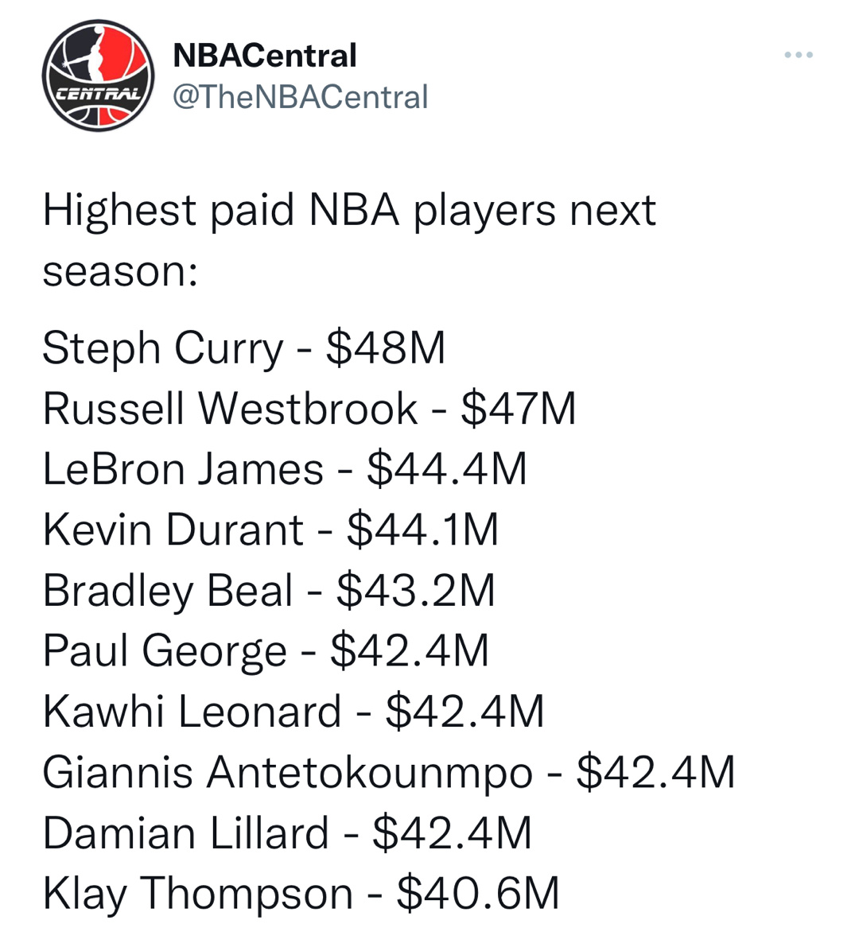Click the $43.2M salary figure
Screen dimensions: 859x947
click(x=416, y=591)
